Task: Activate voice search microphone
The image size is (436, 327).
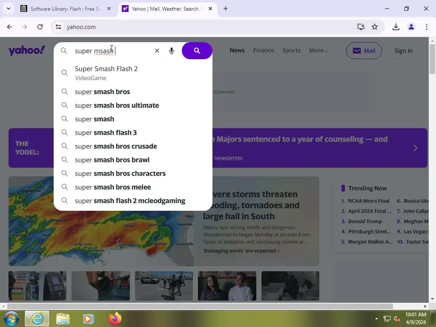Action: [x=172, y=51]
